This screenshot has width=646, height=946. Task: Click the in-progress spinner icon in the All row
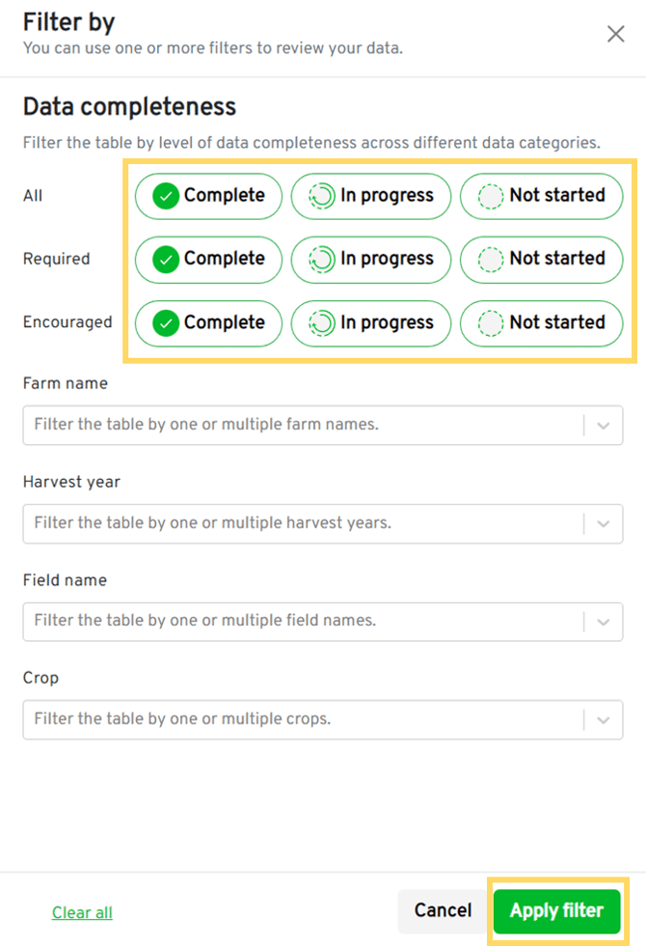click(x=321, y=196)
